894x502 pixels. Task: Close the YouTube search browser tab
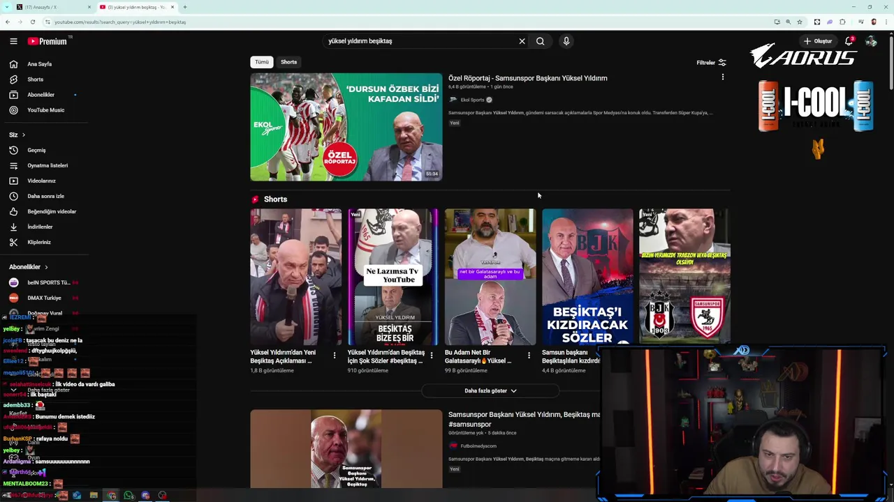click(x=173, y=7)
